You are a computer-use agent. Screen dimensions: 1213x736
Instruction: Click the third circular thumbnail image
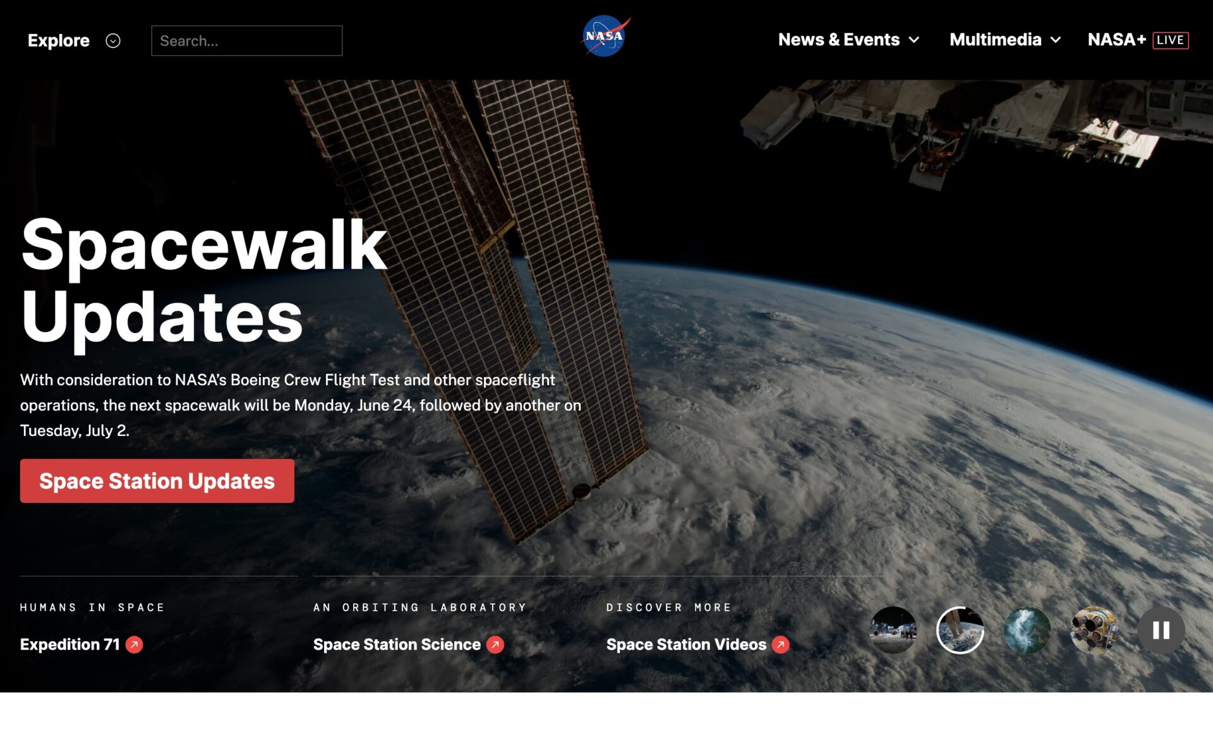(x=1026, y=630)
